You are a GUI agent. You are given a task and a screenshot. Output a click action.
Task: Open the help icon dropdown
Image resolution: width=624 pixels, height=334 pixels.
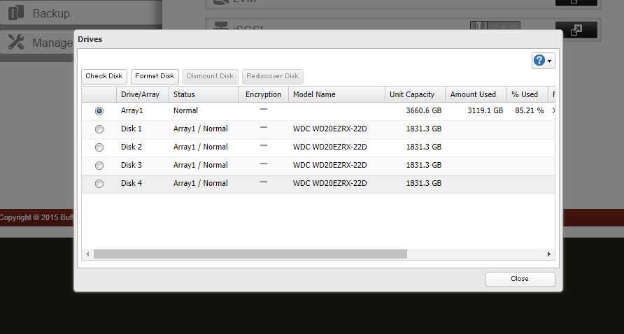[544, 61]
